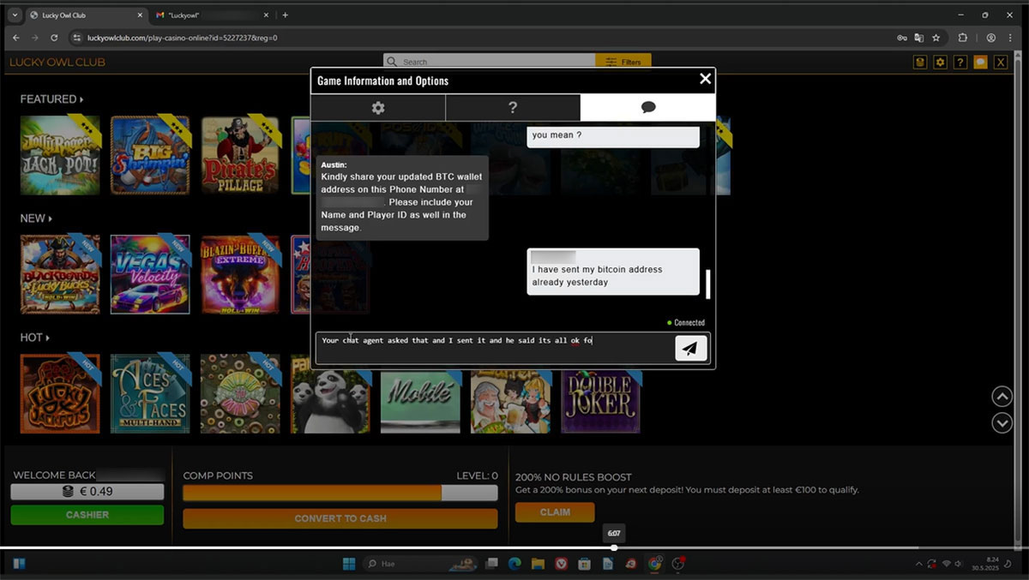Screen dimensions: 1029x580
Task: Switch to the settings gear tab in dialog
Action: pyautogui.click(x=378, y=108)
